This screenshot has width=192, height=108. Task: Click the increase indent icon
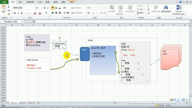tap(68, 13)
